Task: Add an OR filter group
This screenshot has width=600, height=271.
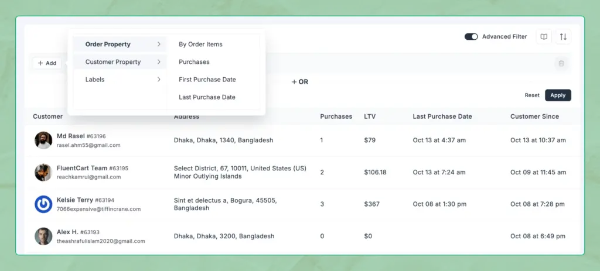Action: [300, 82]
